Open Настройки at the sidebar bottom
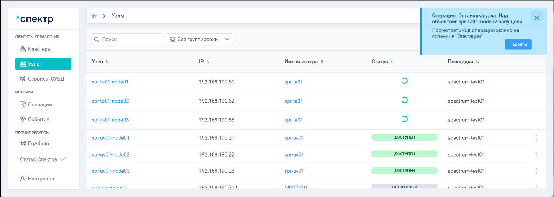This screenshot has width=554, height=197. coord(41,179)
